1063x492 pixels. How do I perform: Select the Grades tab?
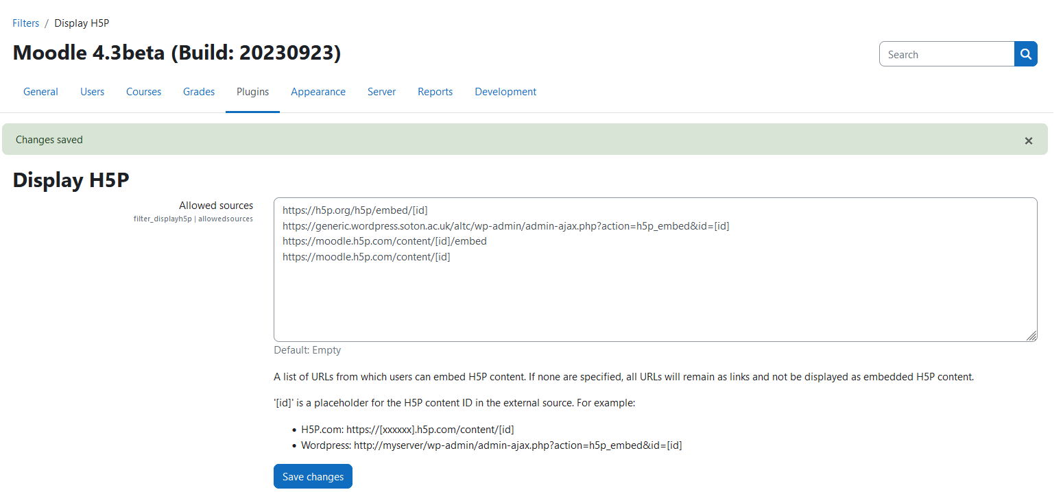(199, 92)
